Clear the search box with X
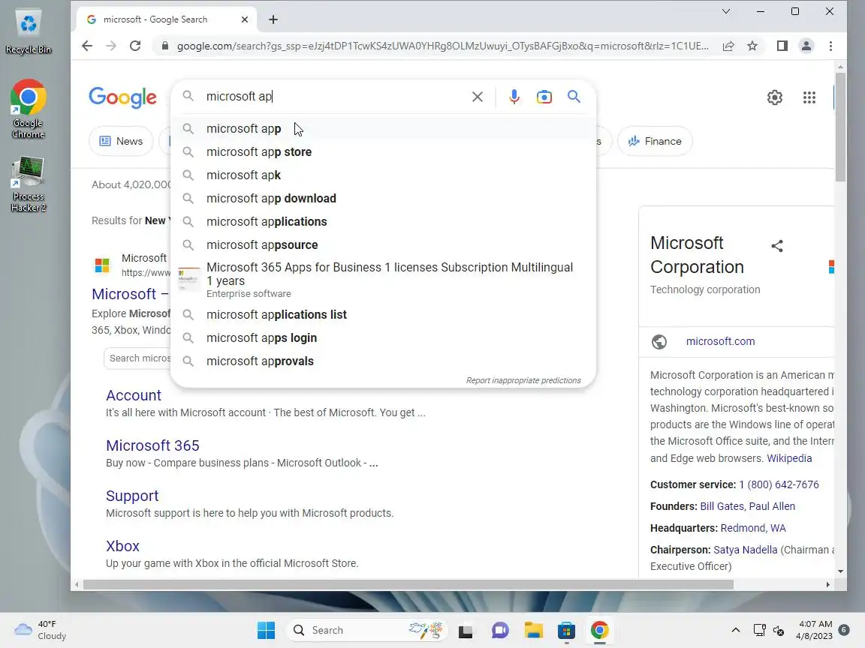Screen dimensions: 865x648 478,97
